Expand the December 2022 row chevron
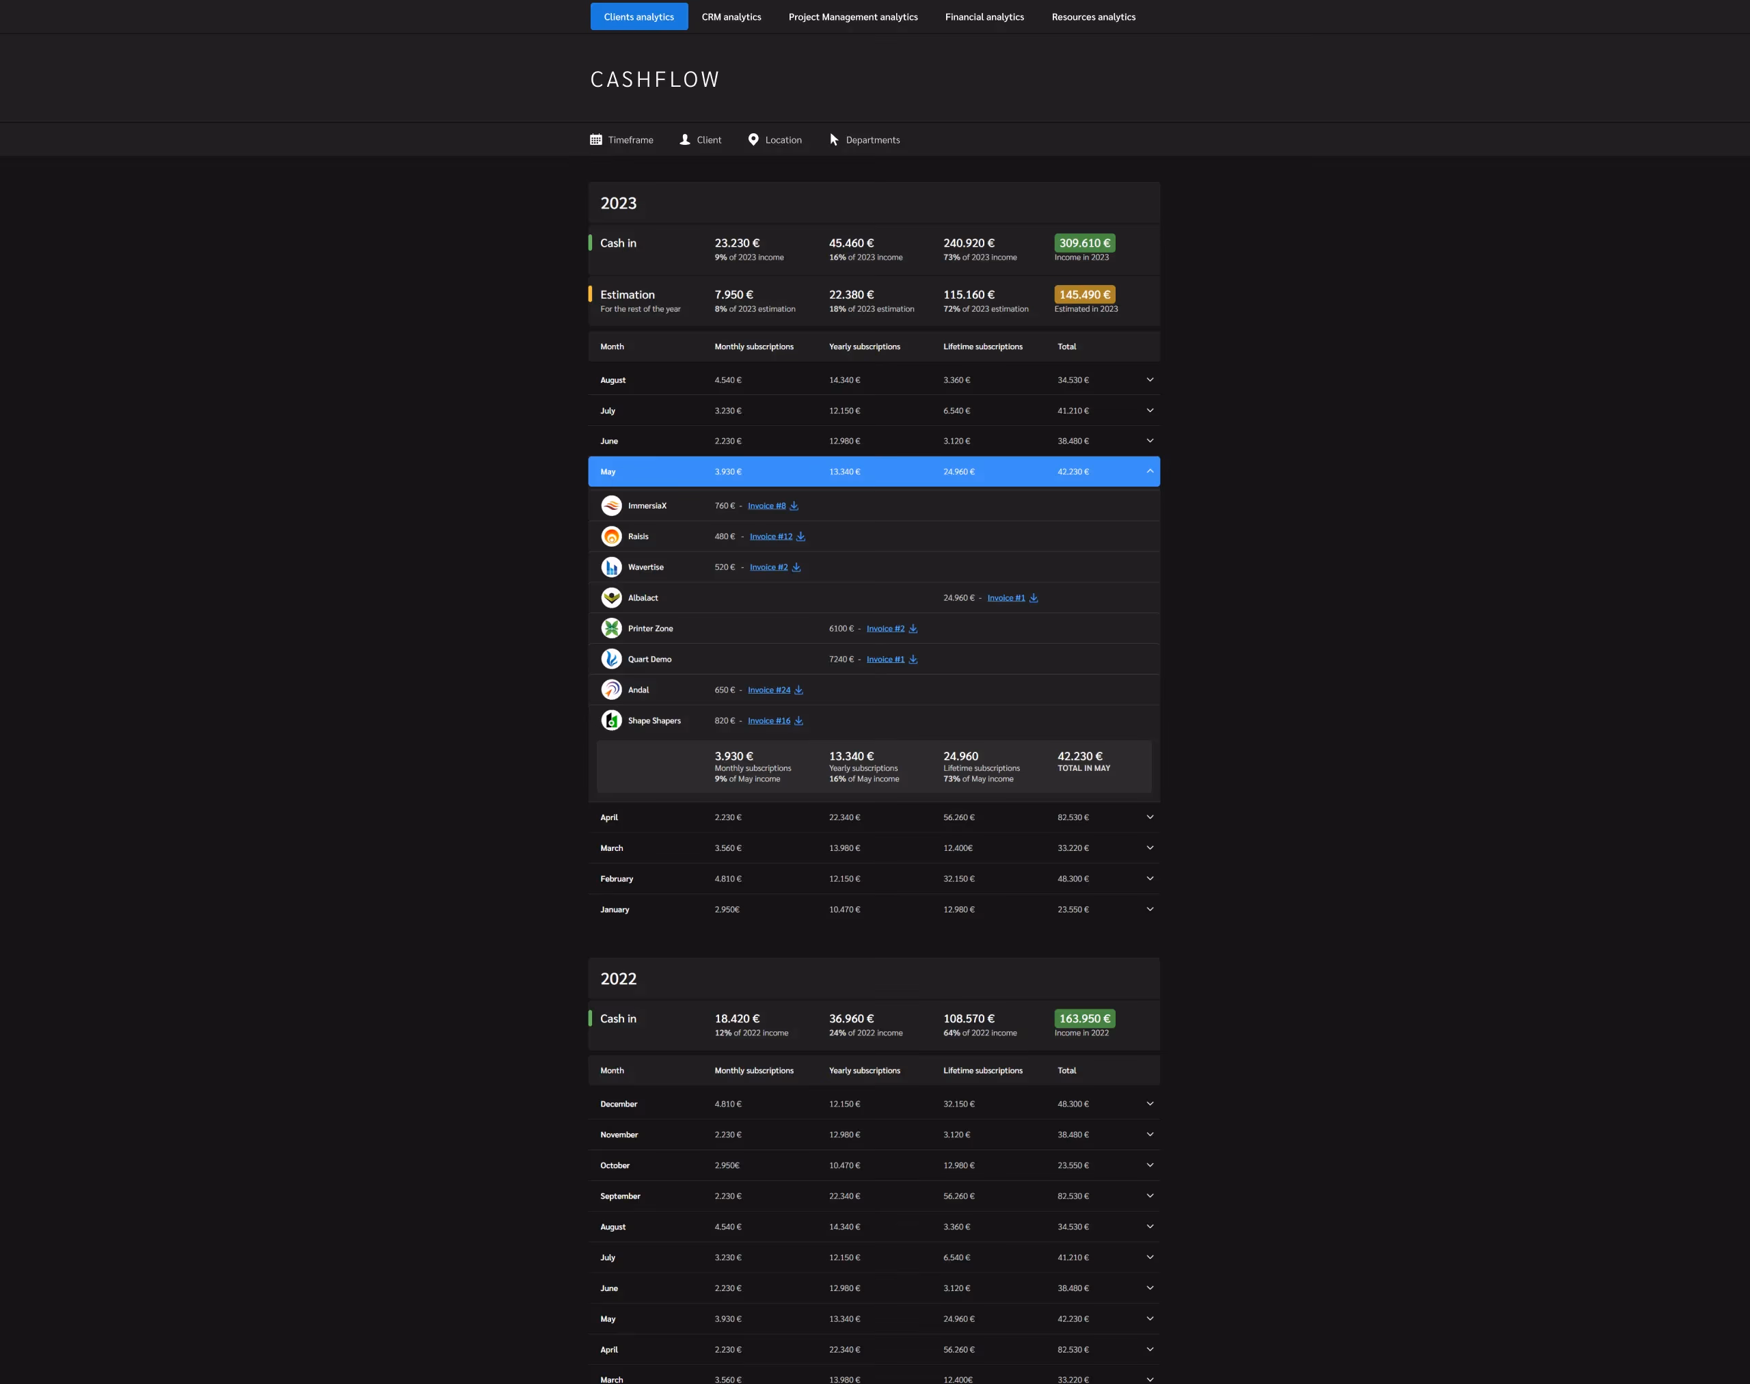Image resolution: width=1750 pixels, height=1384 pixels. 1149,1104
